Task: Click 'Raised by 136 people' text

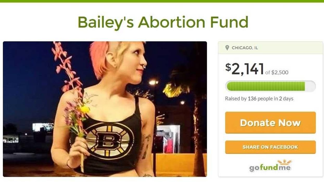Action: click(249, 99)
